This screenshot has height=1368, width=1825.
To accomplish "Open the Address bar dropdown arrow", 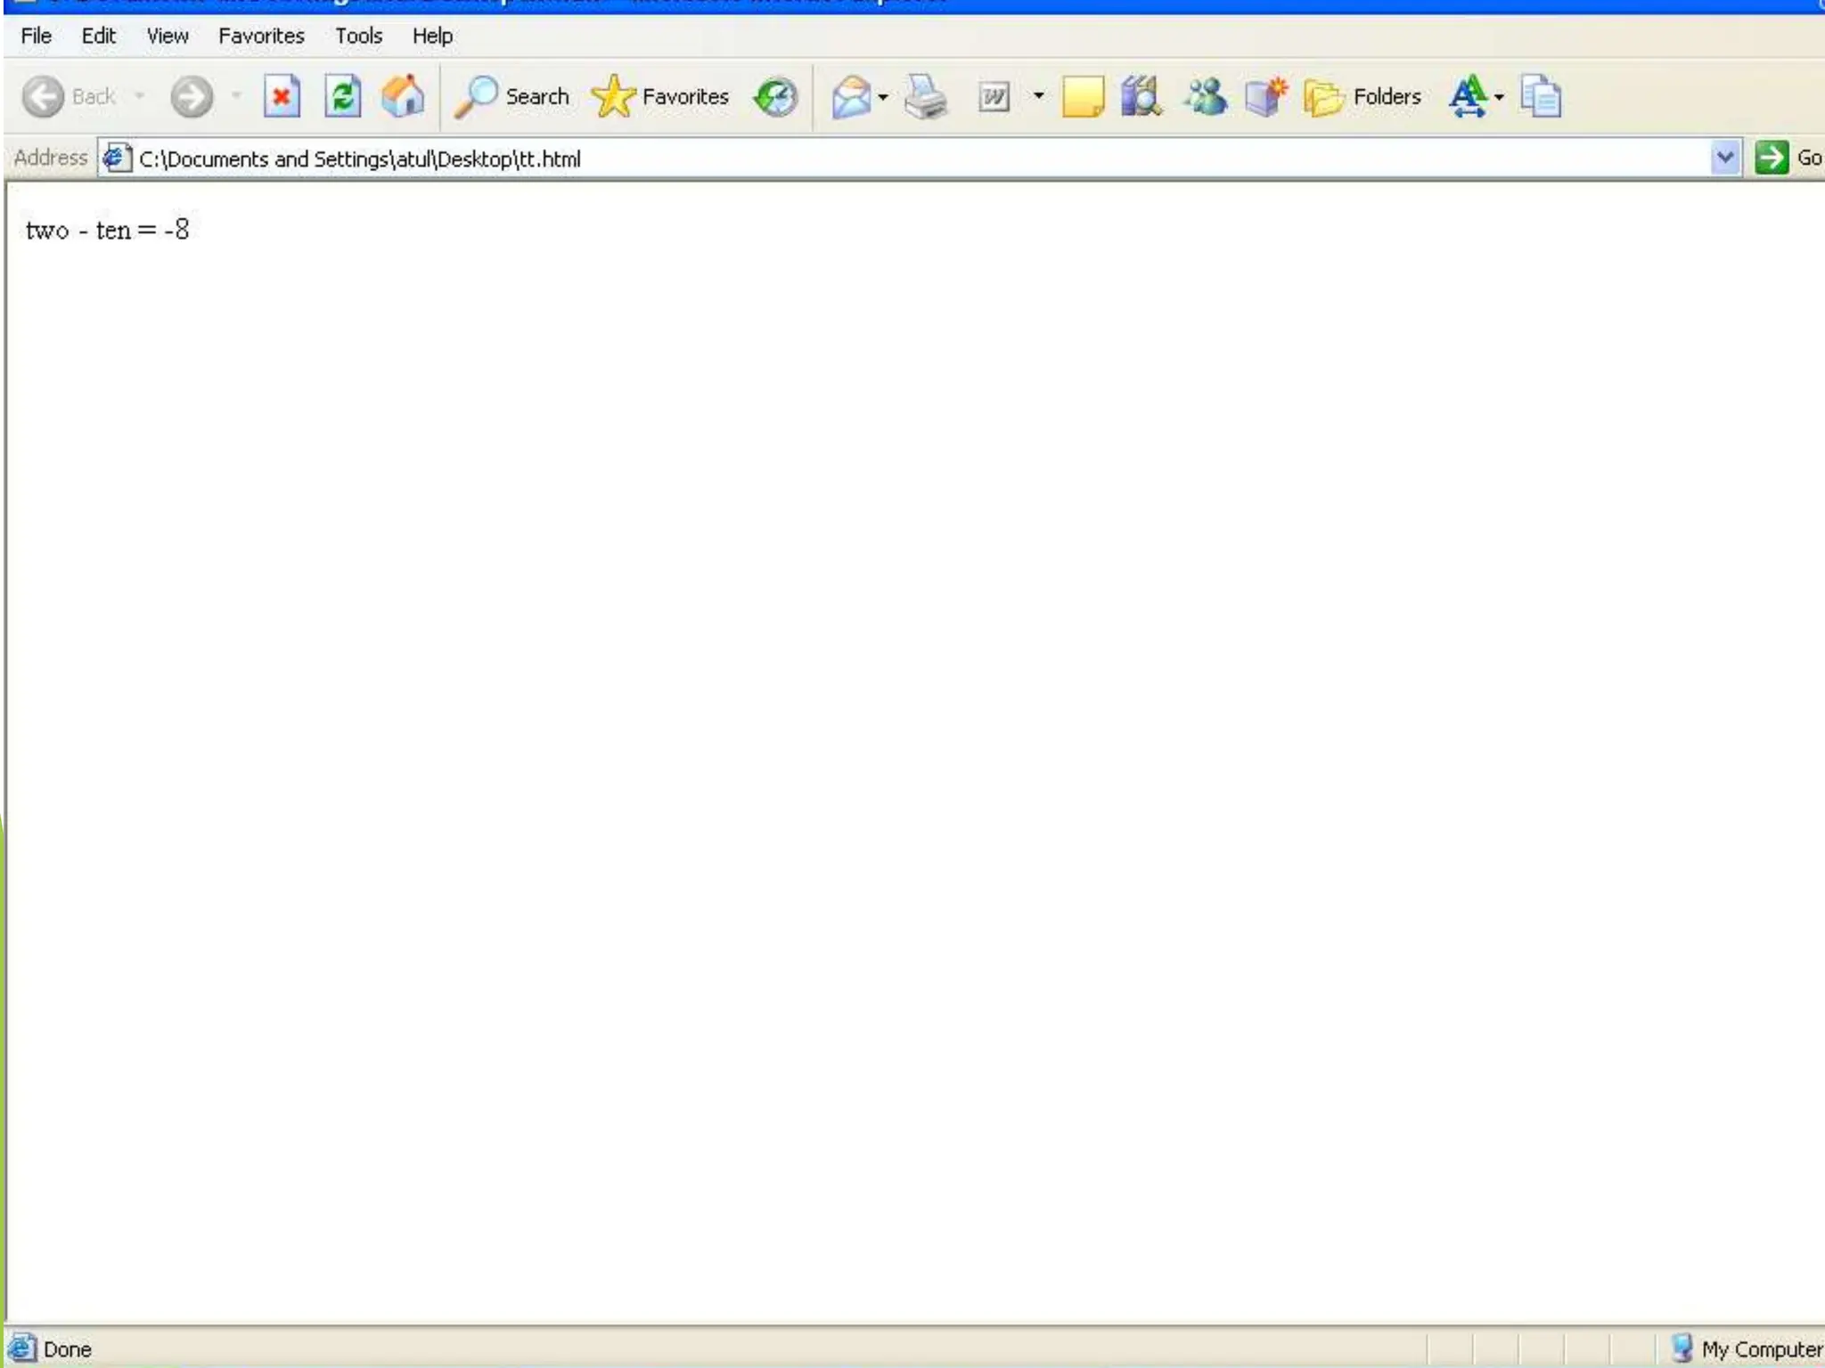I will tap(1725, 158).
